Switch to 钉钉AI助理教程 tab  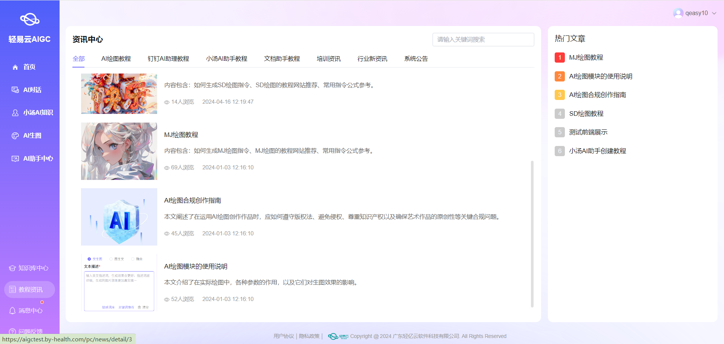168,59
